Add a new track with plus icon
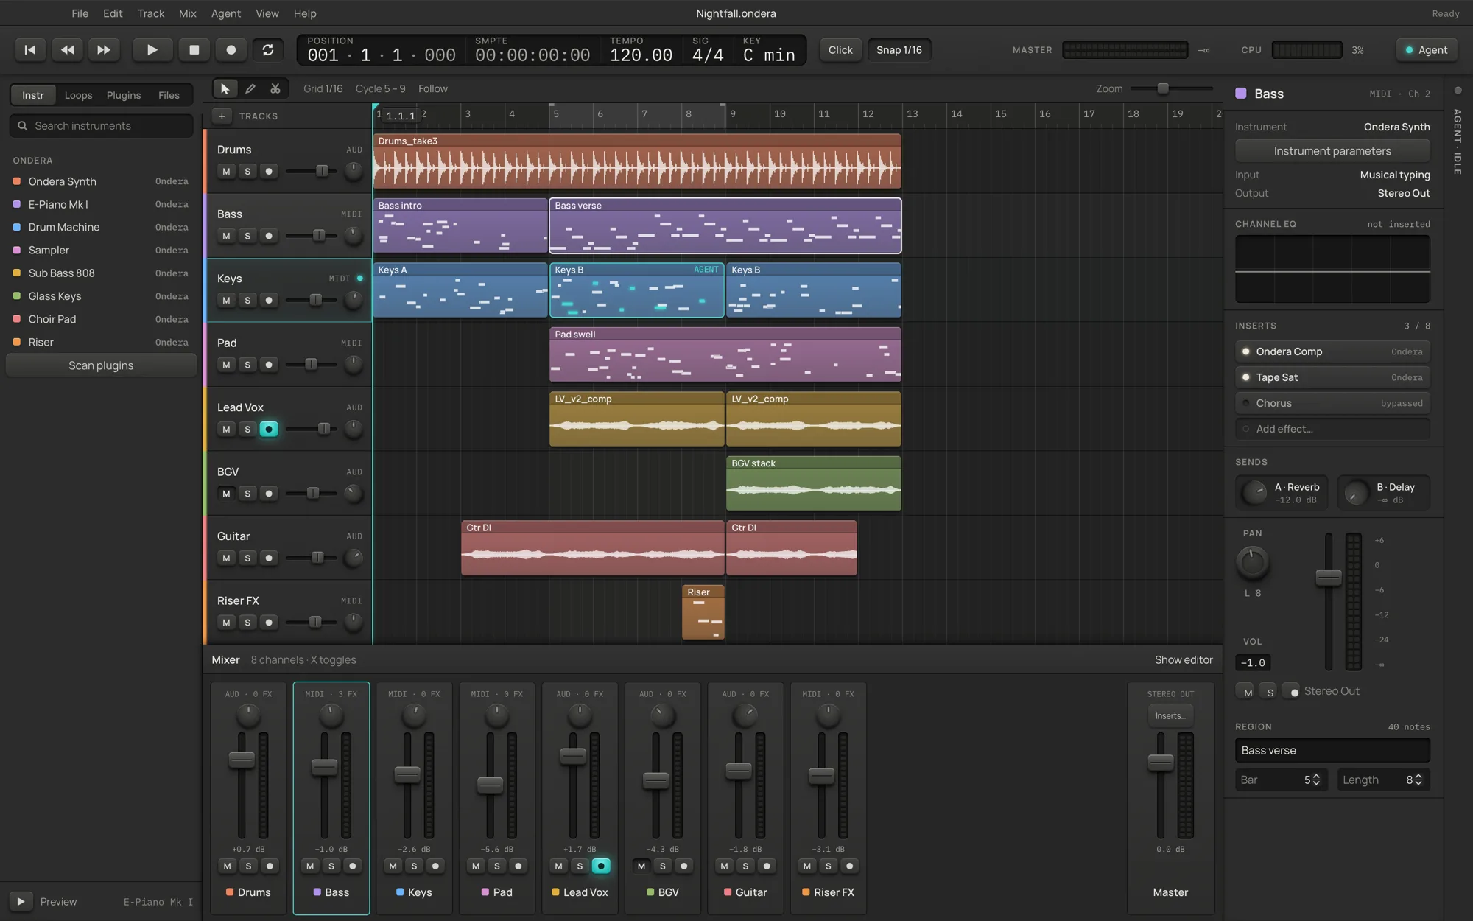Viewport: 1473px width, 921px height. (222, 116)
